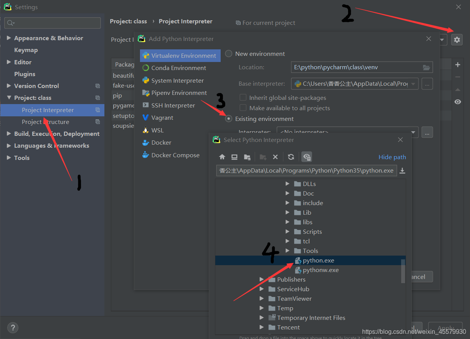Select Pipenv Environment option

click(179, 93)
